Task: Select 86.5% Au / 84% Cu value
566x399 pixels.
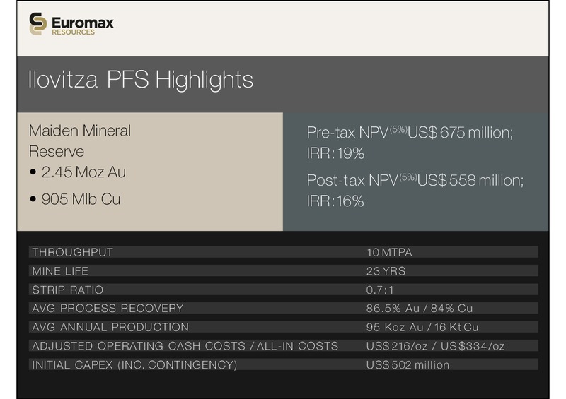Action: pos(420,309)
